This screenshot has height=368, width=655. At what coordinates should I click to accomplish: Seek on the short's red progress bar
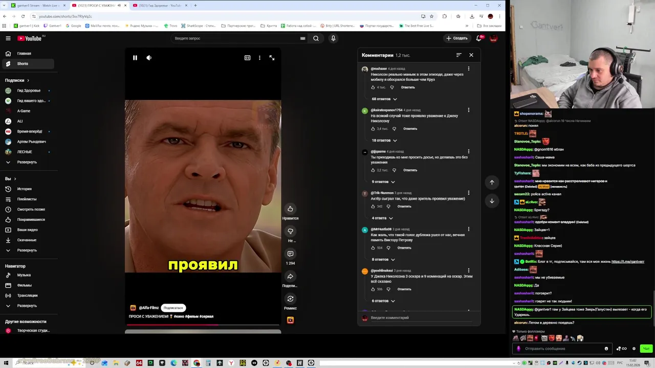pos(203,325)
